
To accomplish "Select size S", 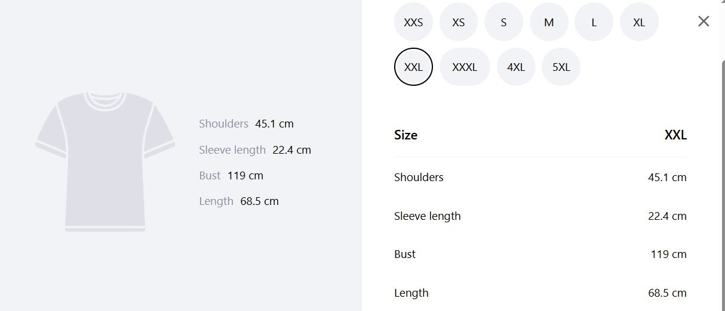I will [x=503, y=22].
